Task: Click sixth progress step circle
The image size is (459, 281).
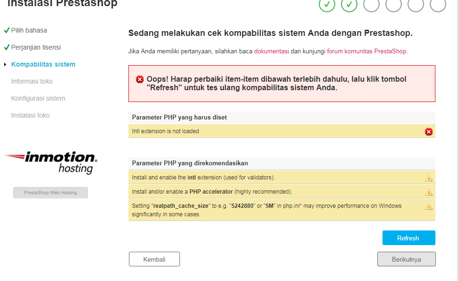Action: pyautogui.click(x=438, y=4)
